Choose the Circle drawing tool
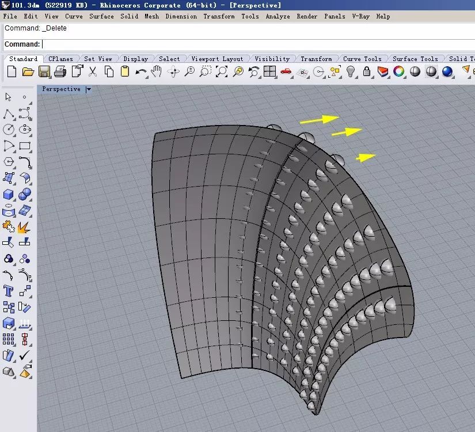 click(x=9, y=130)
